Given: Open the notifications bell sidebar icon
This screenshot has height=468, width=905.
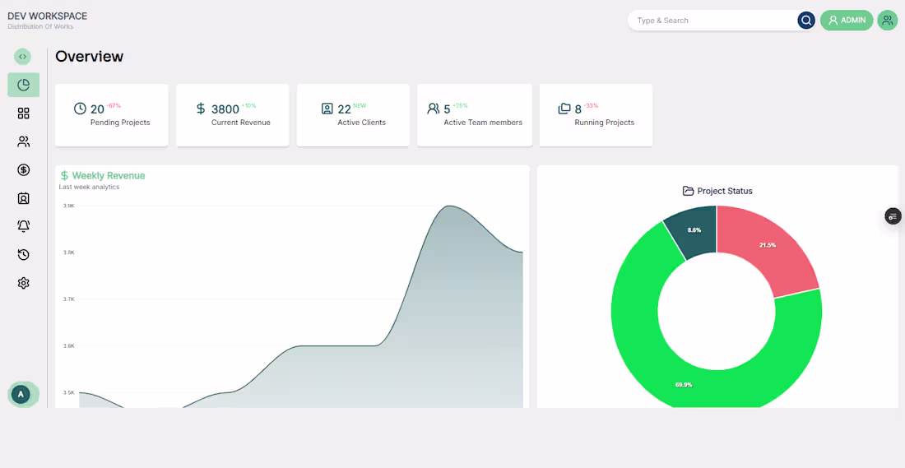Looking at the screenshot, I should pos(24,226).
